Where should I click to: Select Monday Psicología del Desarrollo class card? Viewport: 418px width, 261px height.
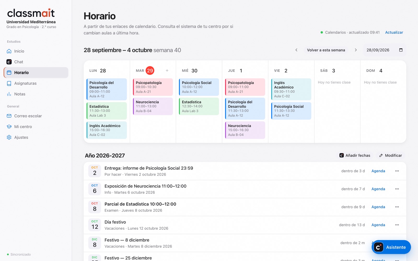pyautogui.click(x=107, y=89)
